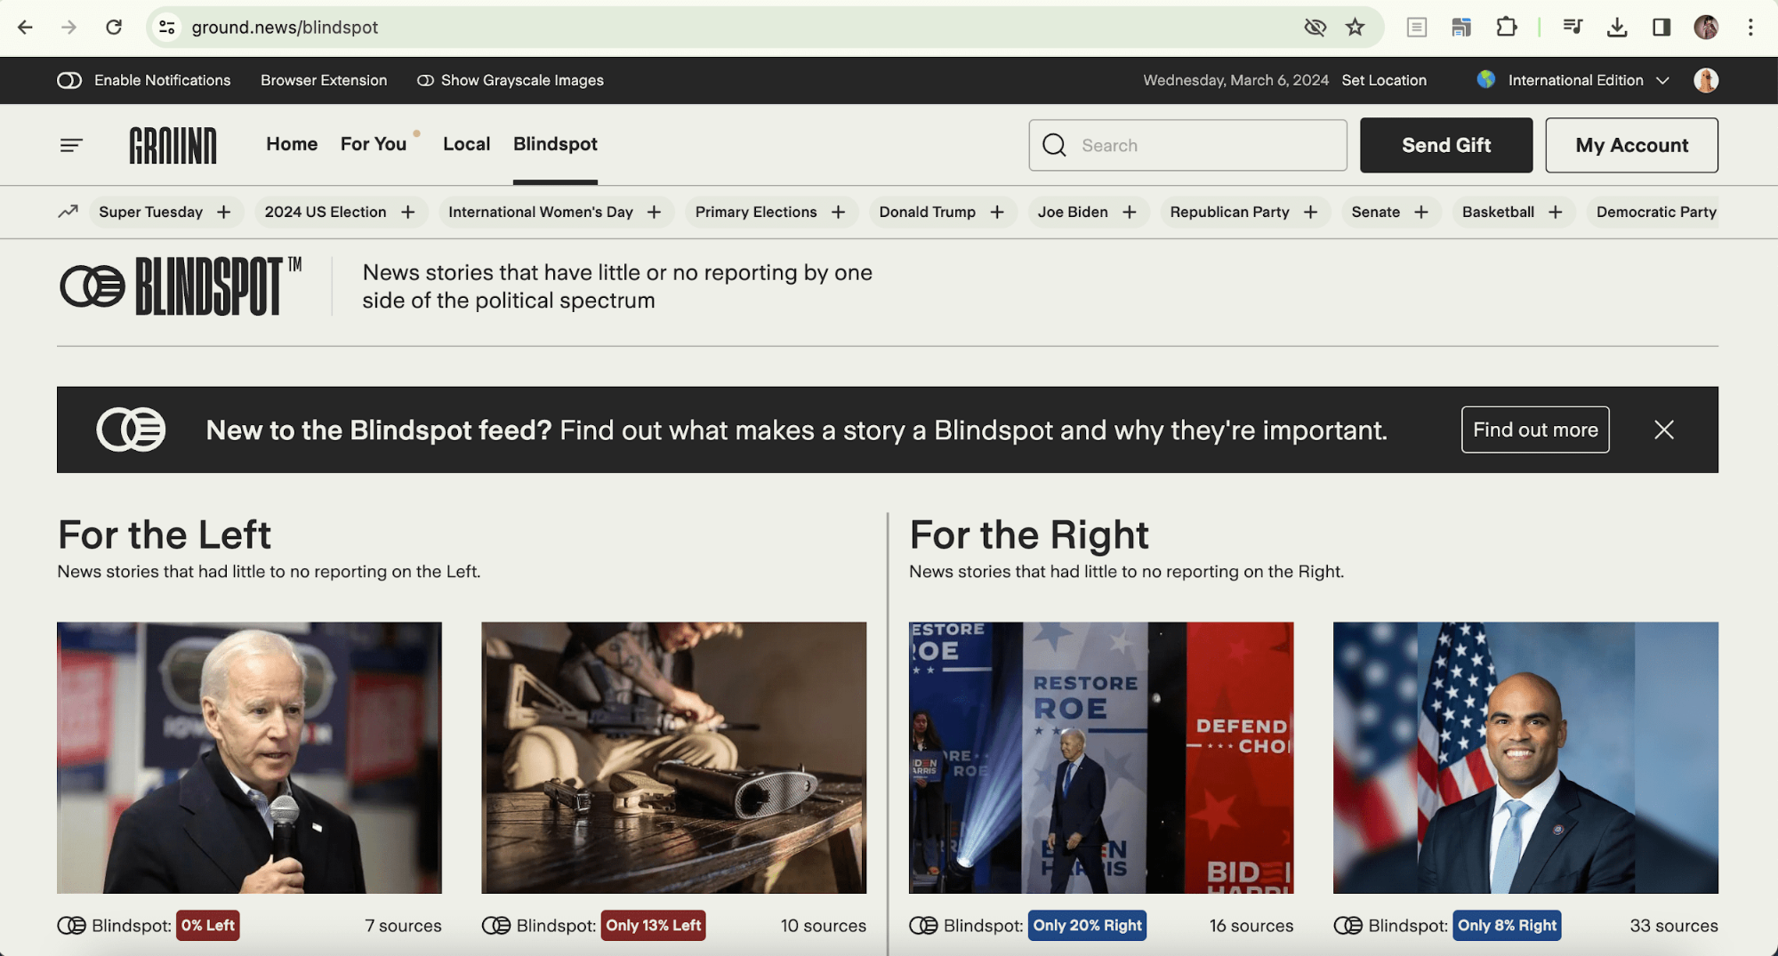This screenshot has height=956, width=1778.
Task: Toggle Show Grayscale Images
Action: pos(425,80)
